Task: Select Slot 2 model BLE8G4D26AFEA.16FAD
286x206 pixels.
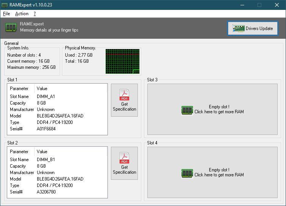Action: tap(60, 179)
